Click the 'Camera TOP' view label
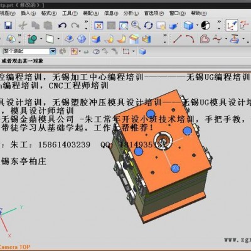Image resolution: width=251 pixels, height=251 pixels. [x=15, y=247]
